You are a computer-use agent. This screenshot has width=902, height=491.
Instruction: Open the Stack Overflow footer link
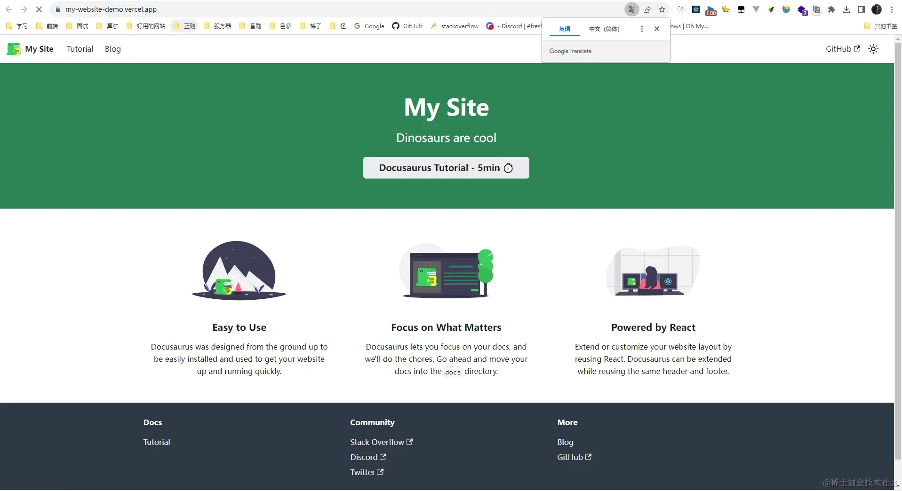coord(381,442)
